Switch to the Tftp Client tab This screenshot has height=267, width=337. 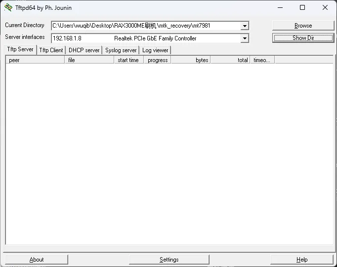coord(51,50)
